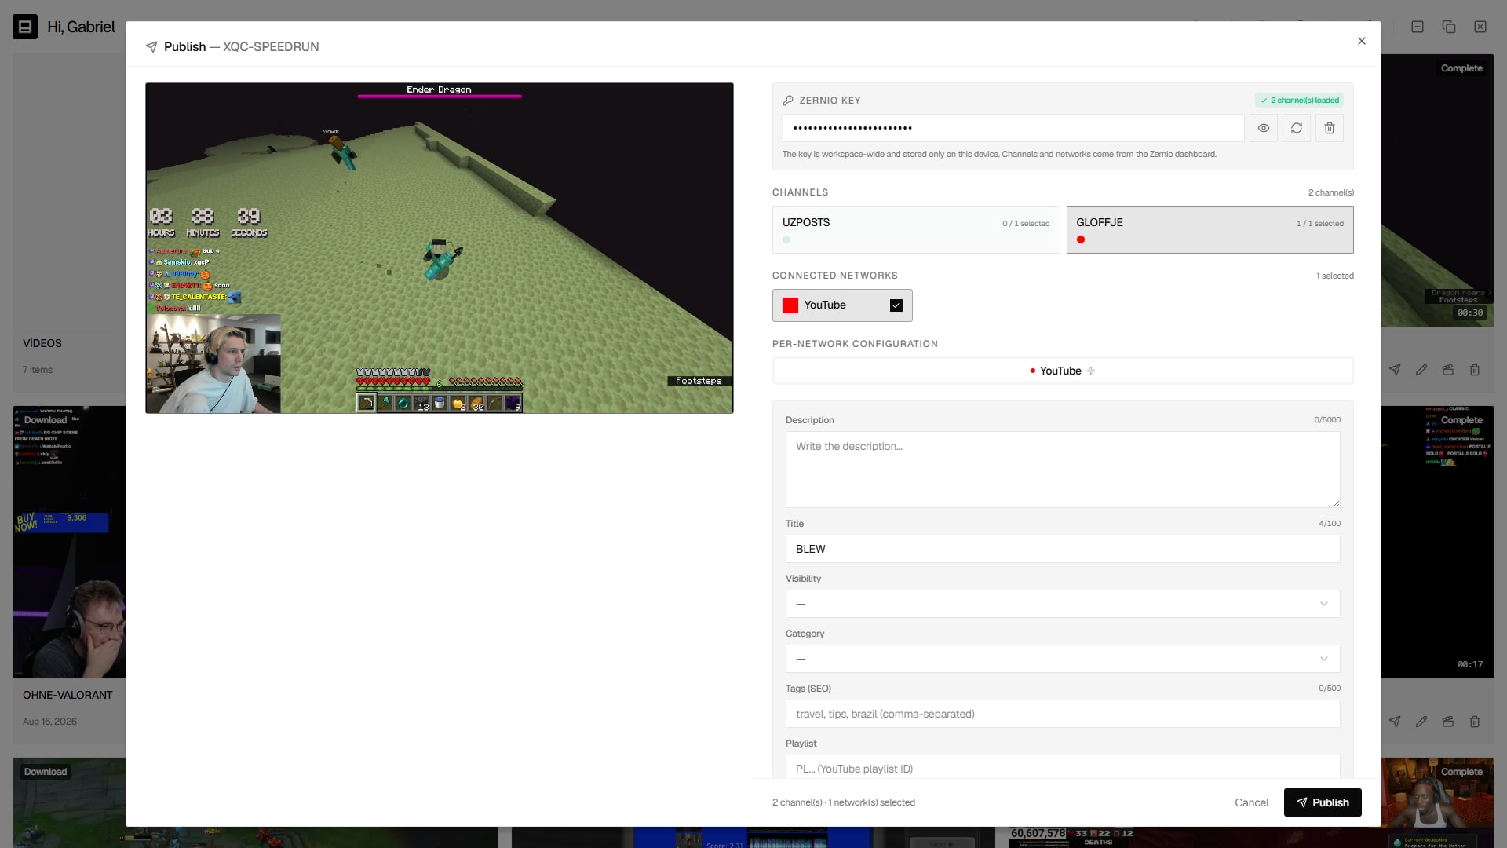
Task: Click the clapperboard icon under the 00:30 clip
Action: tap(1448, 370)
